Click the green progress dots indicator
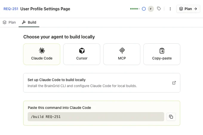Viewport: 203px width, 135px height. tap(135, 9)
